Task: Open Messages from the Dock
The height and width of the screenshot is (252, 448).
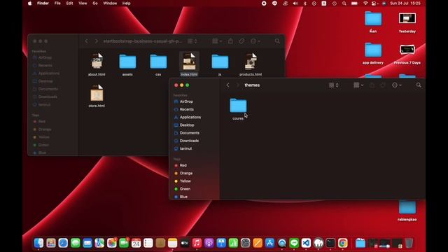Action: (76, 243)
